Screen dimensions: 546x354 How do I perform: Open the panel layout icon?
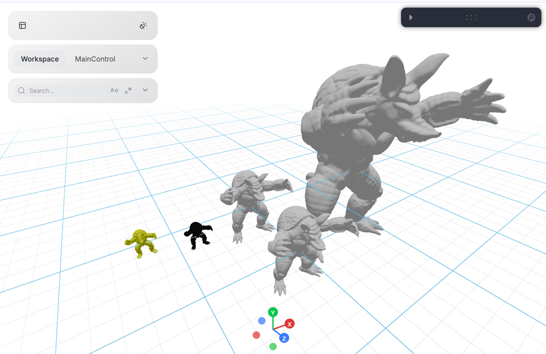pos(22,26)
